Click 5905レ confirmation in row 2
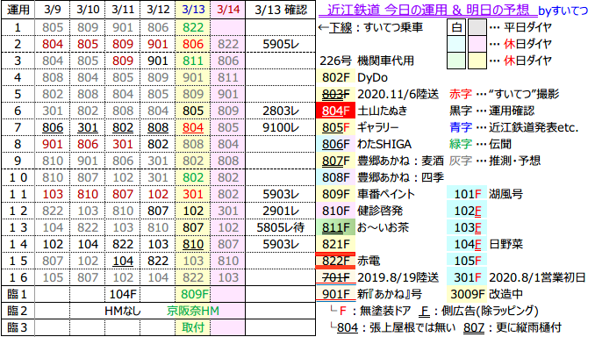The image size is (595, 337). [x=281, y=44]
